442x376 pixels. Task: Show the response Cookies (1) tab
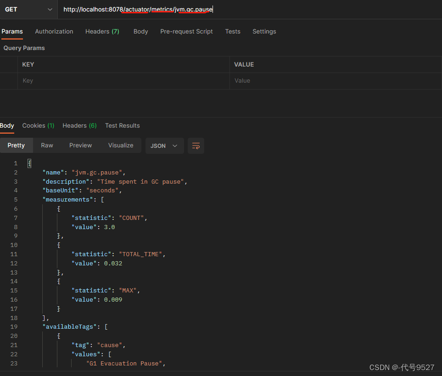pos(38,126)
